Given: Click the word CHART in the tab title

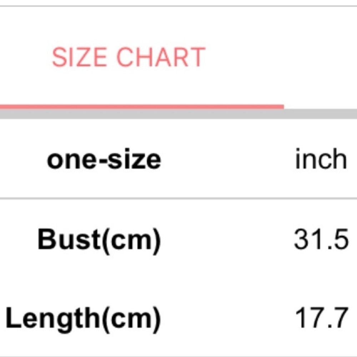Looking at the screenshot, I should coord(161,57).
